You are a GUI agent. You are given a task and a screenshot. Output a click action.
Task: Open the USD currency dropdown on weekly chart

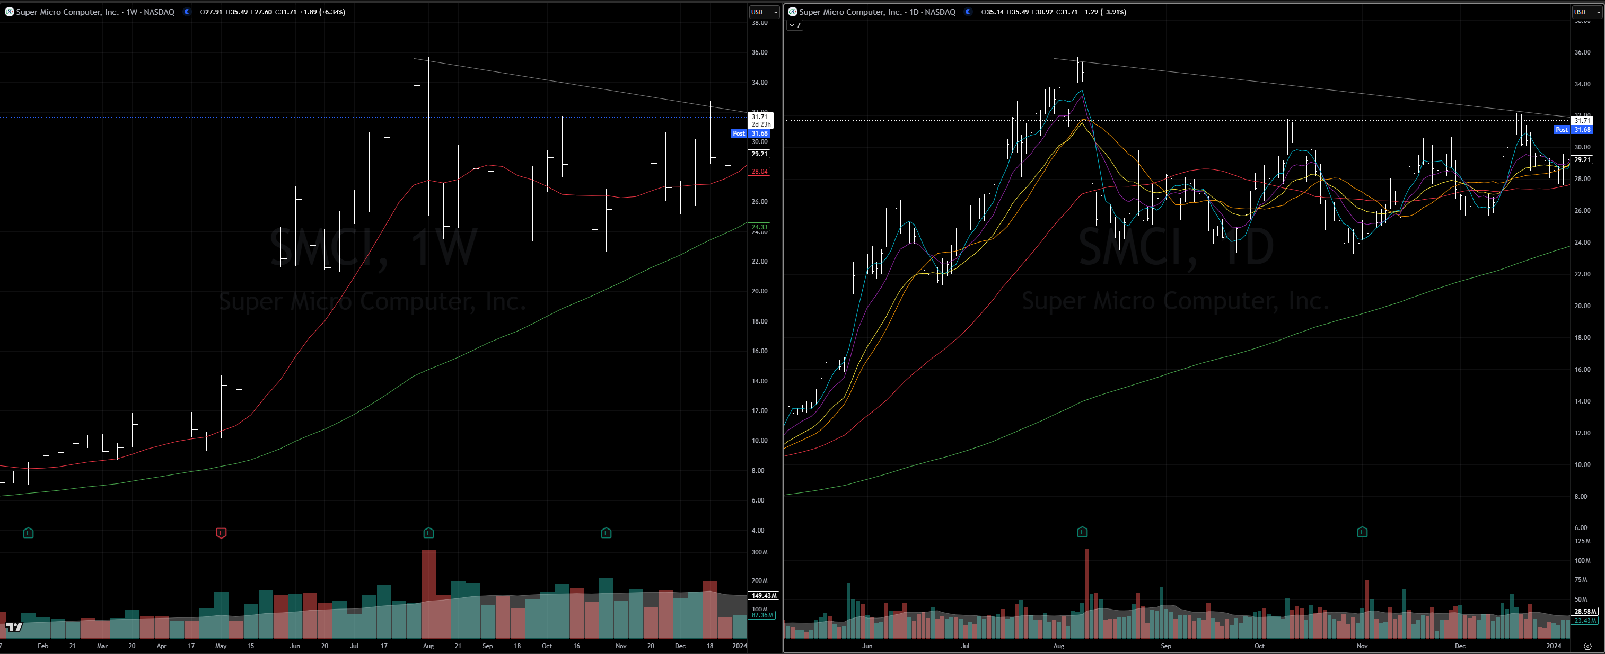[764, 12]
